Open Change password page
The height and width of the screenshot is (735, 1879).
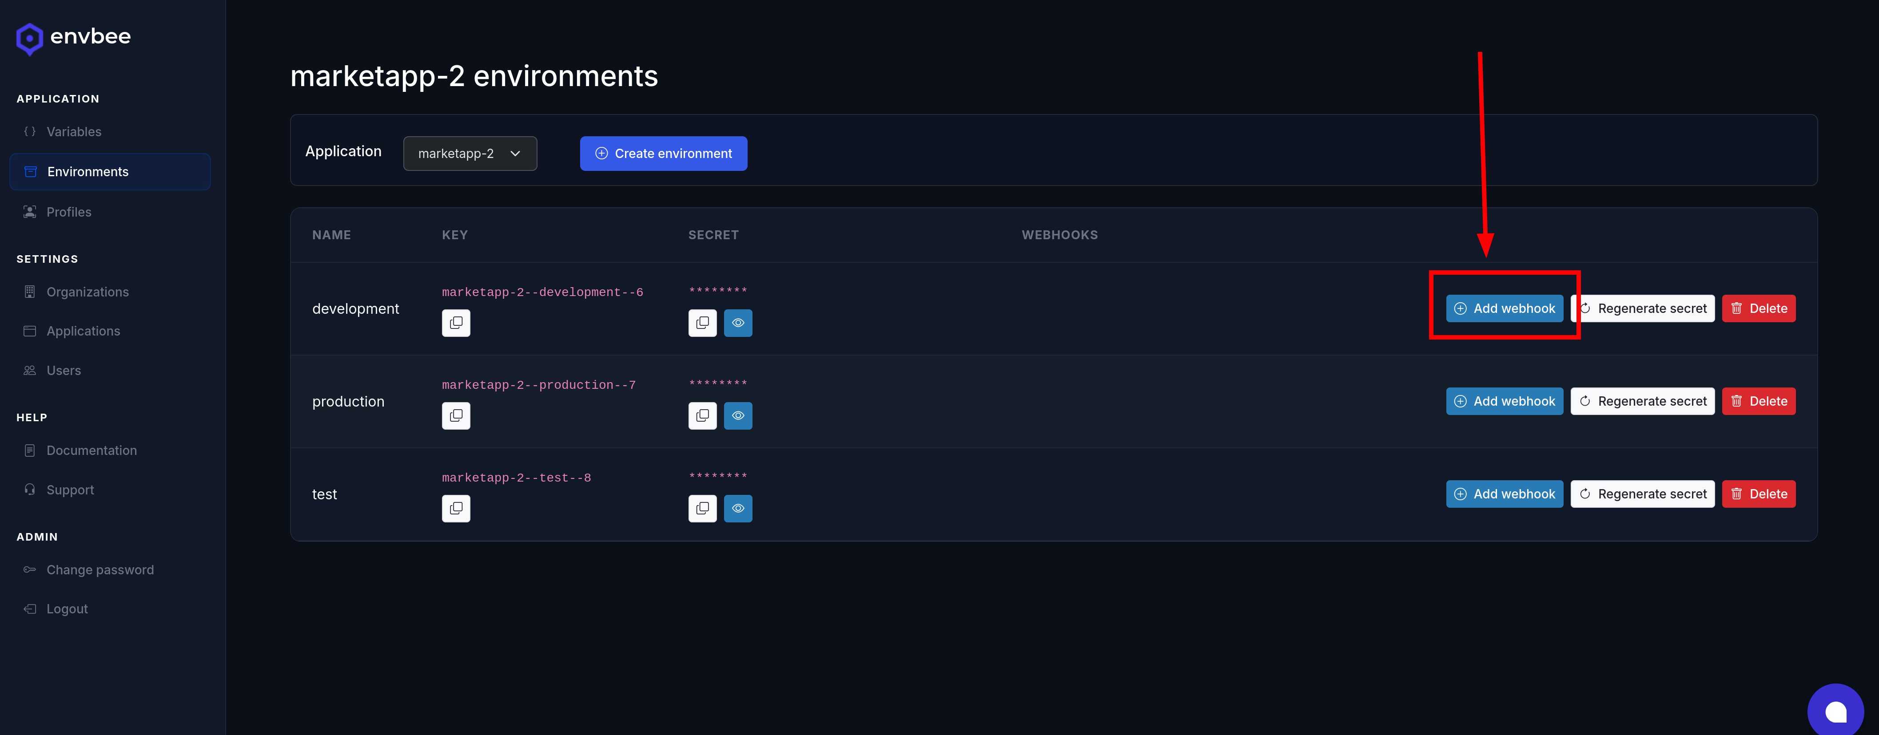click(x=110, y=569)
